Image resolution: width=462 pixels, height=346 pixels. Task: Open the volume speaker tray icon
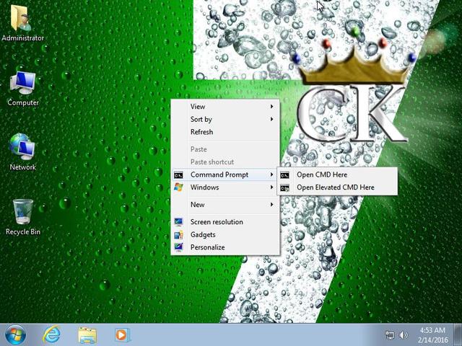403,335
